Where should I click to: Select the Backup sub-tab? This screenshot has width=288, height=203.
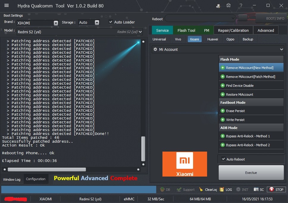pyautogui.click(x=248, y=39)
